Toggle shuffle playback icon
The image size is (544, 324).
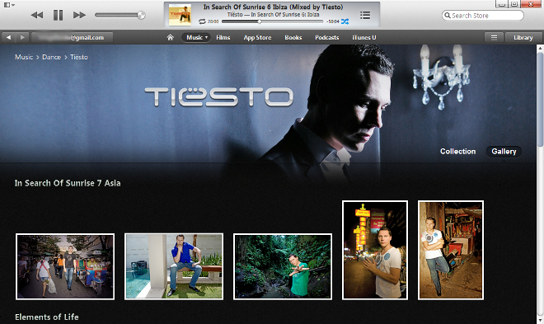(345, 21)
